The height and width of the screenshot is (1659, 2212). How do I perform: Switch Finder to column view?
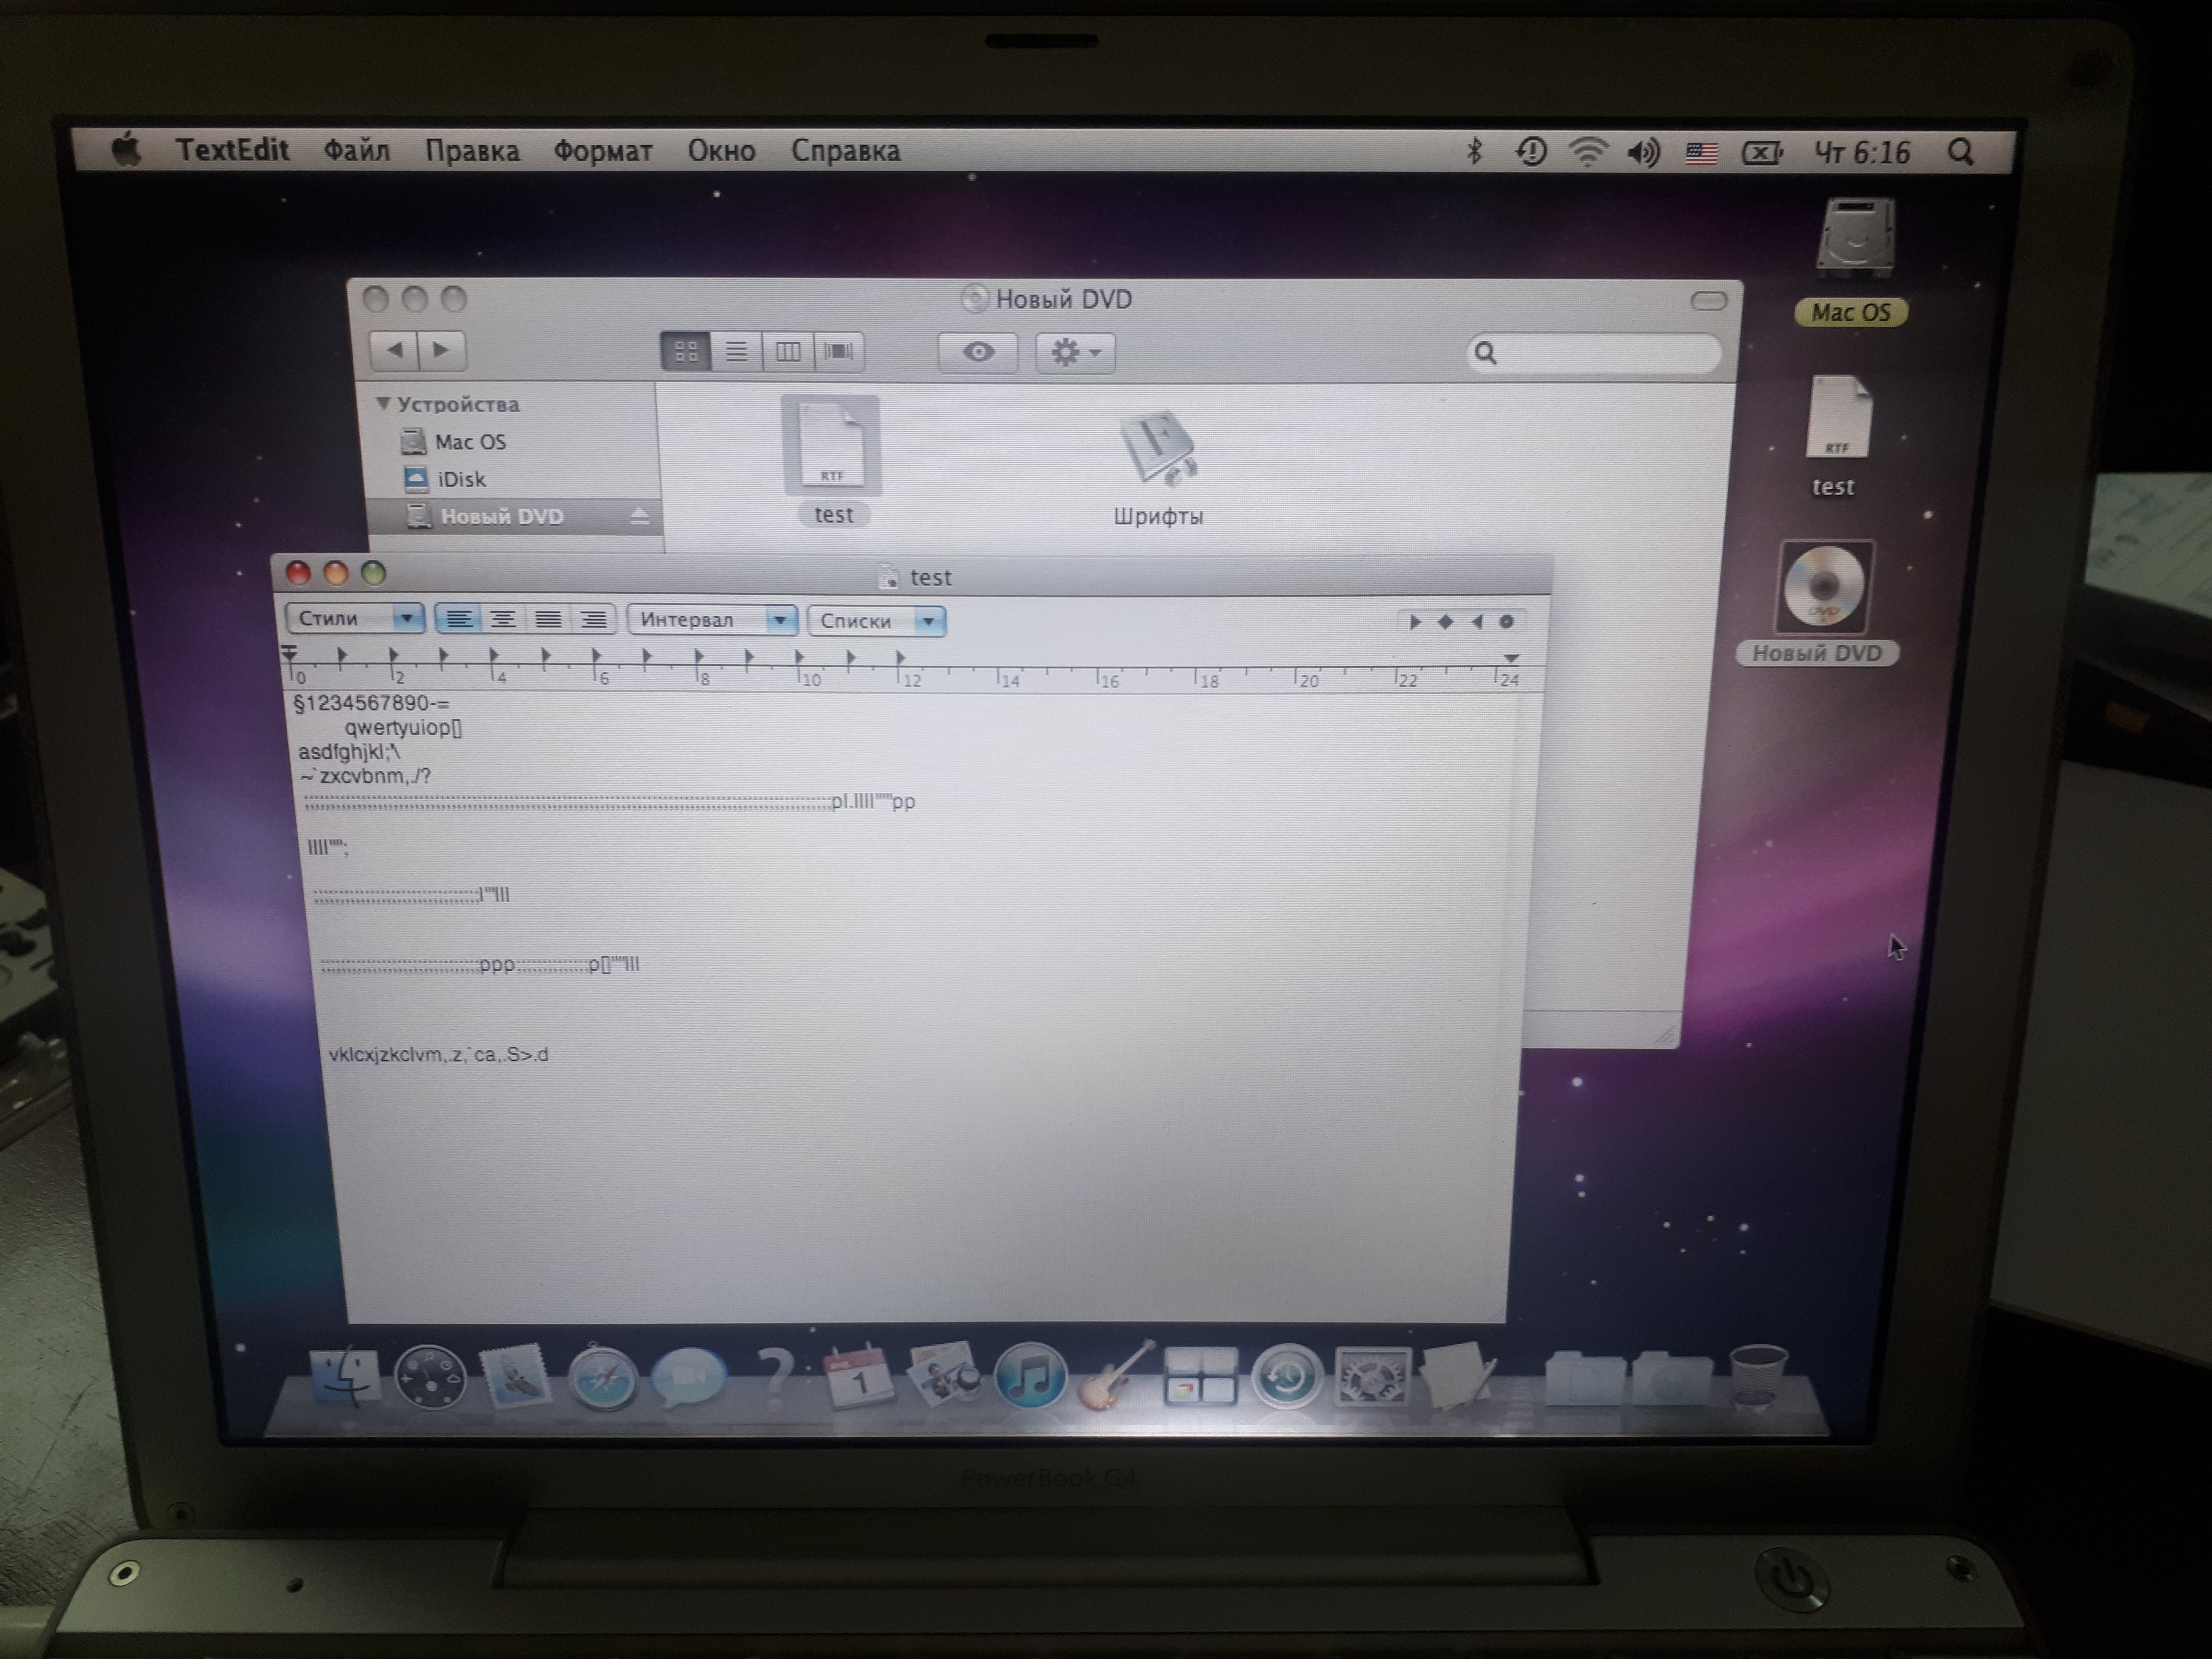[788, 352]
